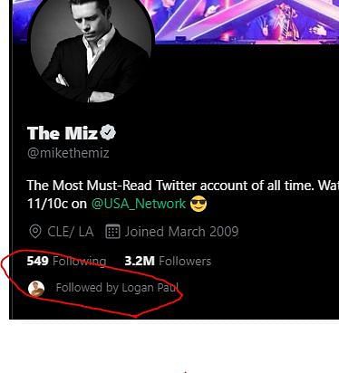
Task: Click the @mikethemiz handle text
Action: tap(68, 153)
